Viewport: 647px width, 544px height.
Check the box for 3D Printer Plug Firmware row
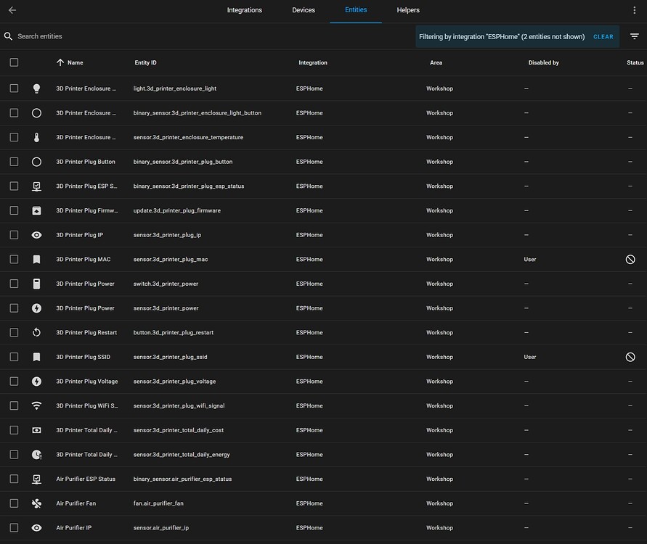(14, 210)
